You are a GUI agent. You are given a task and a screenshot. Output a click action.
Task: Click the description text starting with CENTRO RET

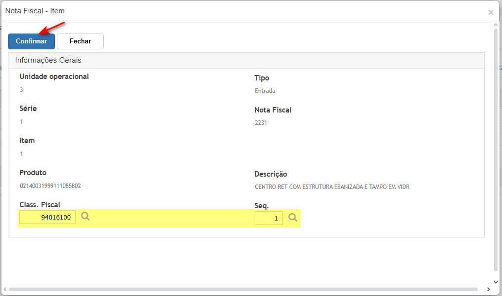coord(332,187)
